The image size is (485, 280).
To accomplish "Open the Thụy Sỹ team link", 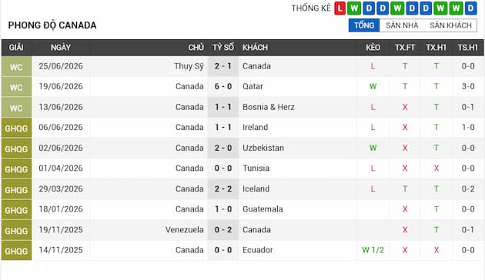I will pyautogui.click(x=189, y=66).
